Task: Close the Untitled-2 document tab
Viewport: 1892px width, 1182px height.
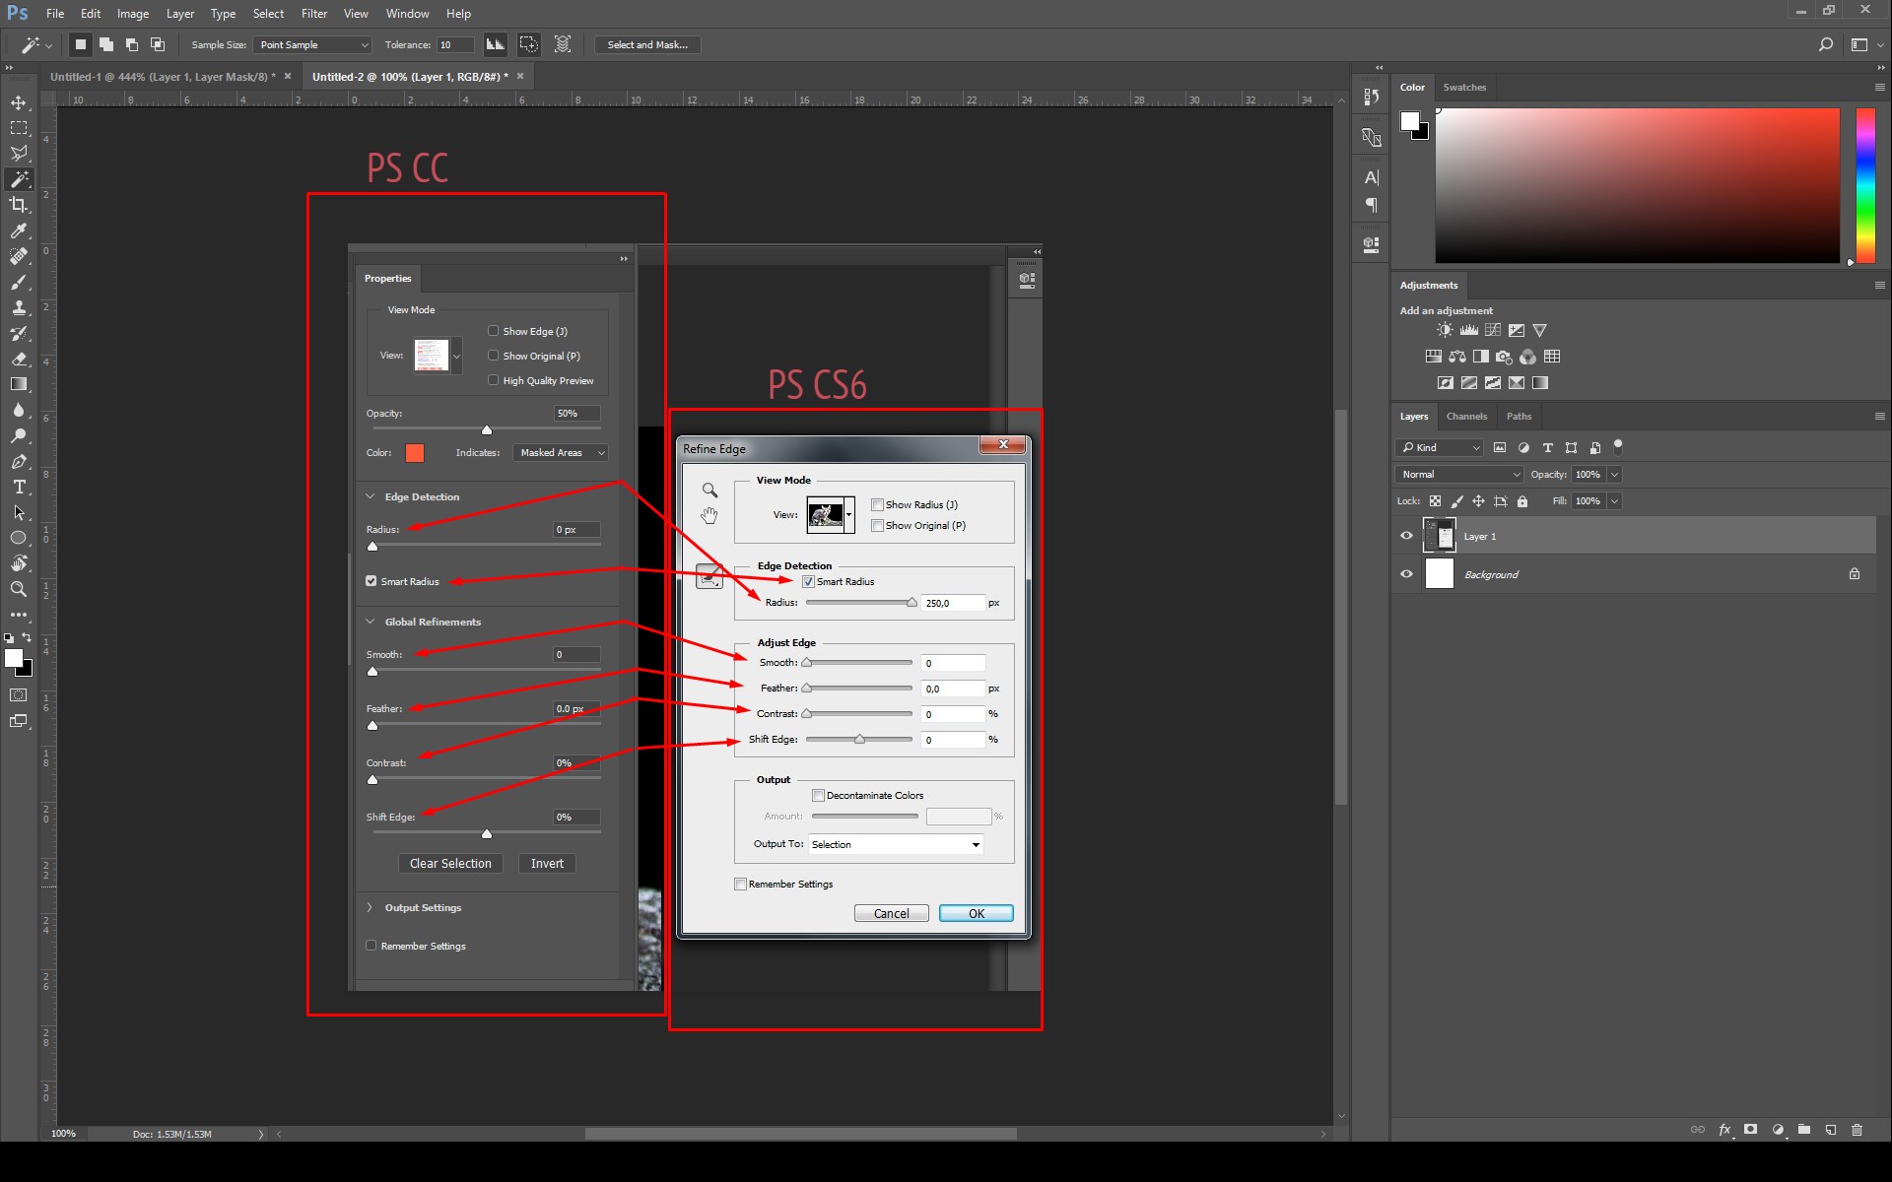Action: (520, 76)
